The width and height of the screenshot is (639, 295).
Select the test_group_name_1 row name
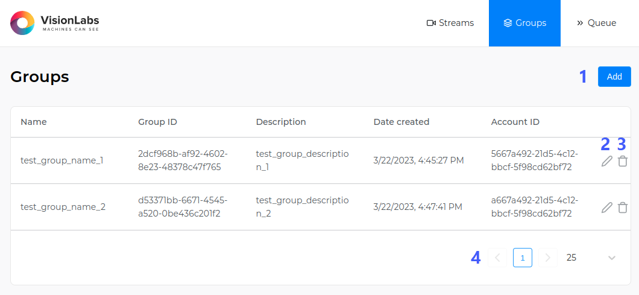point(63,161)
